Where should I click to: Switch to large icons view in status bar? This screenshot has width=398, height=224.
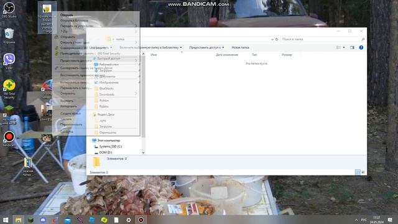[363, 172]
